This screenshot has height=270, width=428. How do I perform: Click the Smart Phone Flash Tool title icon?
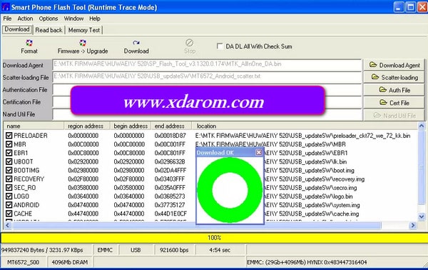pyautogui.click(x=6, y=7)
